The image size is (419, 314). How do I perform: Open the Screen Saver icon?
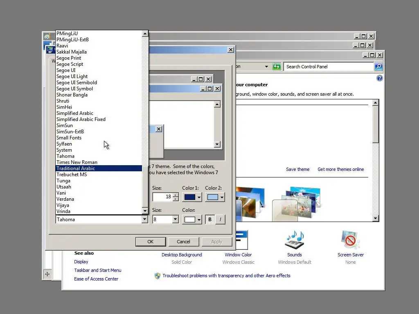[x=350, y=240]
